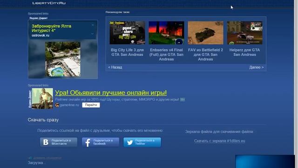Open the LibertyCity.Ru site logo
Viewport: 298px width, 168px height.
49,3
